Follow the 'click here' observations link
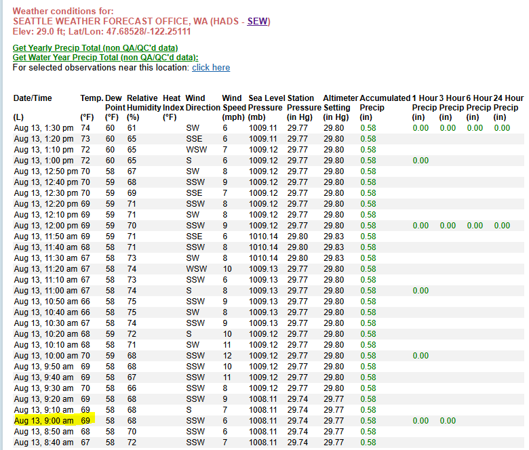Viewport: 529px width, 450px height. tap(211, 67)
